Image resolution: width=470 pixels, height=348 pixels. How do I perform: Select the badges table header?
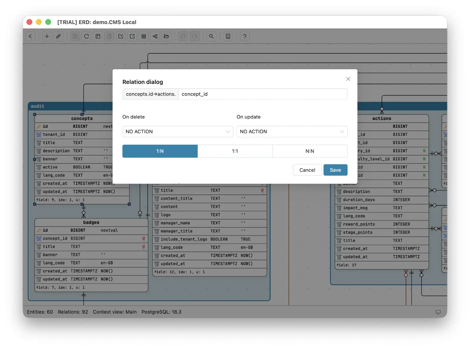[x=91, y=222]
